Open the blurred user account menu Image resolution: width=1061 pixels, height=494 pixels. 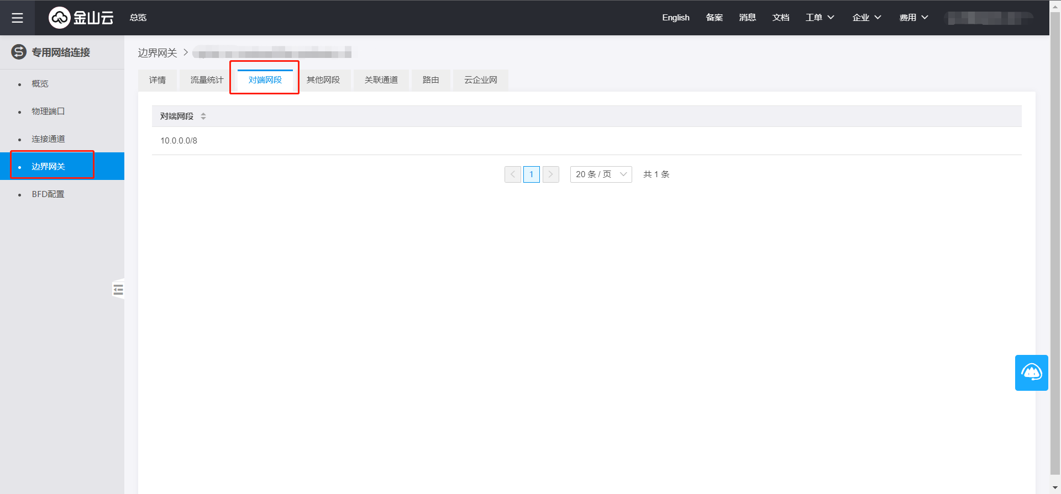tap(990, 18)
